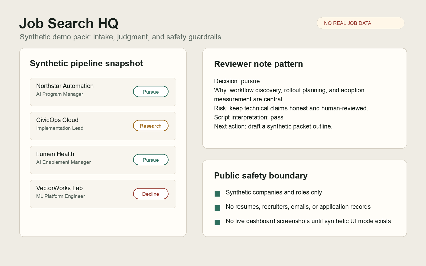The width and height of the screenshot is (426, 266).
Task: Click the Implementation Lead role text
Action: pos(60,128)
